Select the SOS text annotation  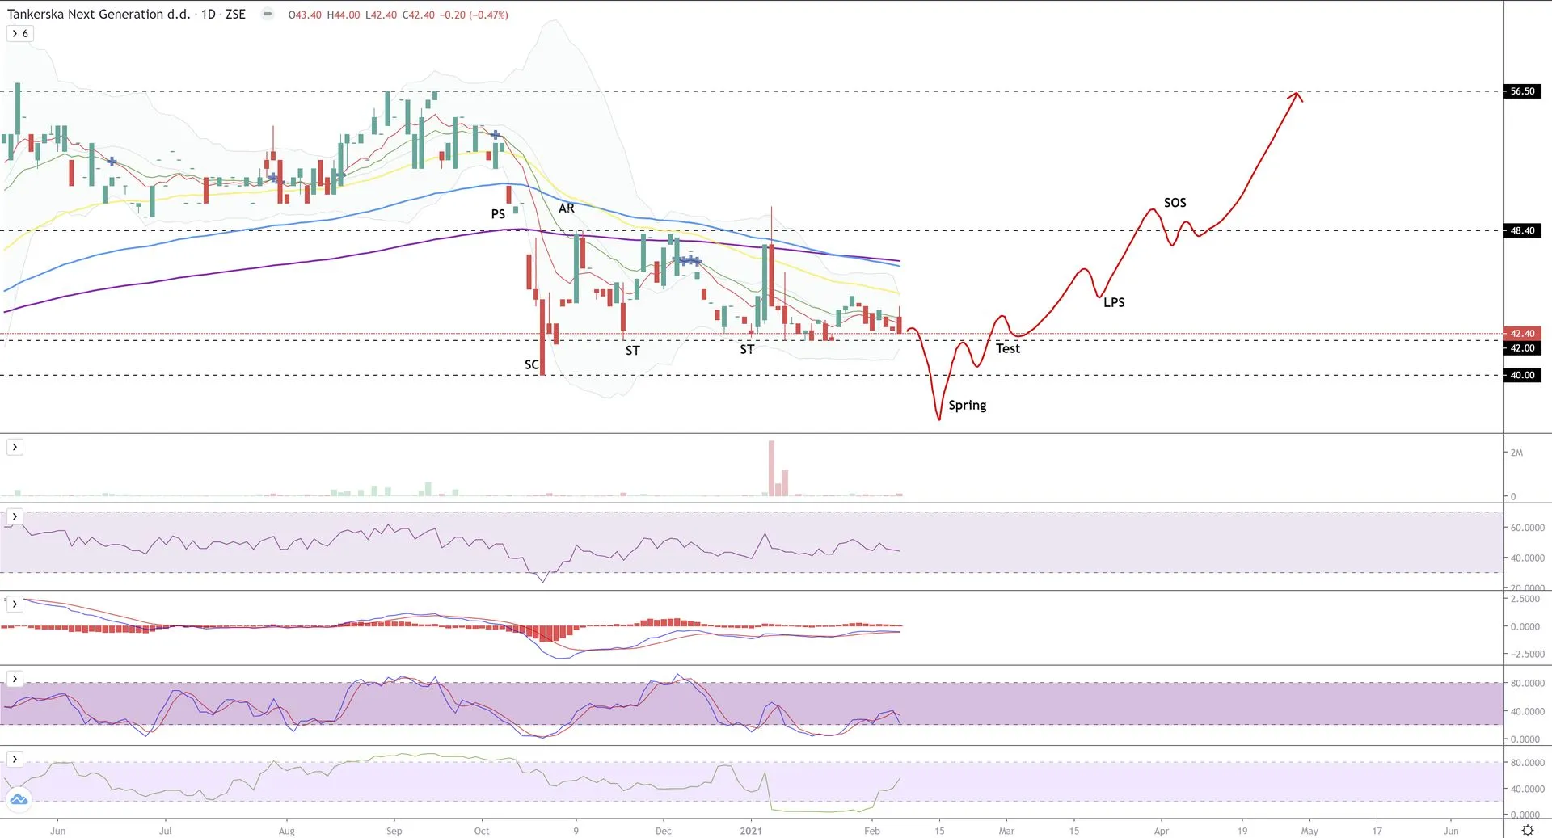tap(1175, 203)
